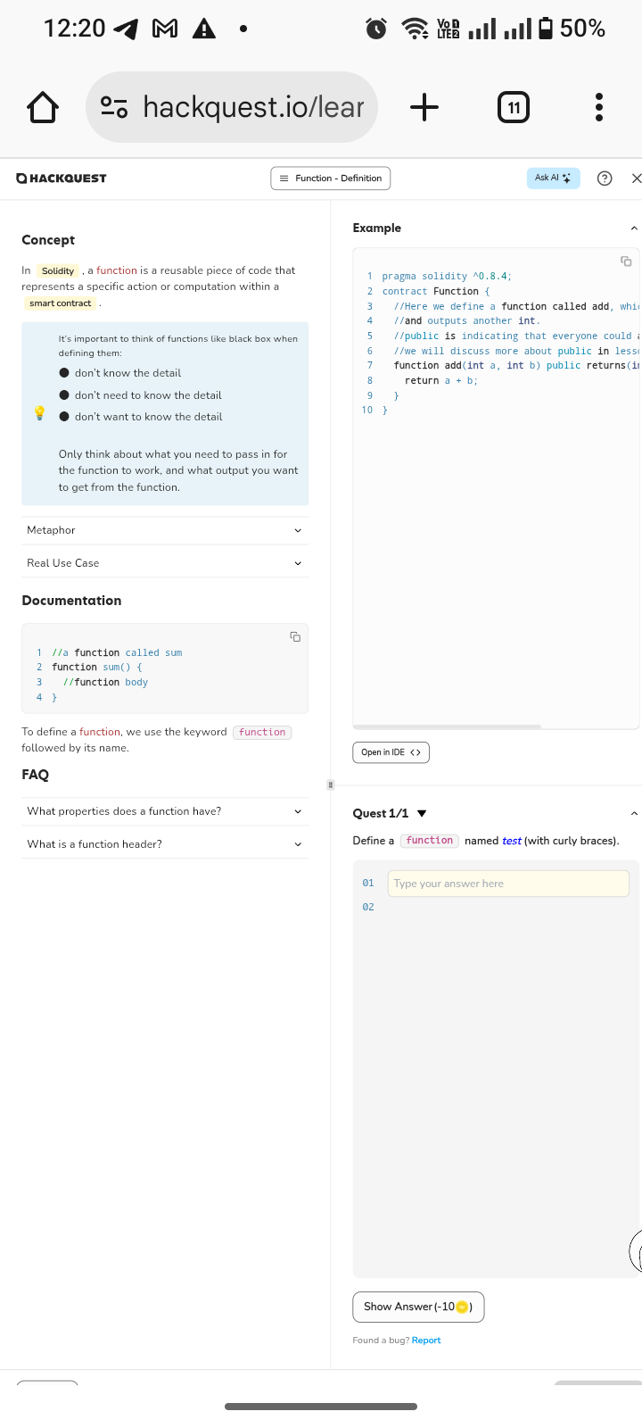Expand "What is a function header?" FAQ
Image resolution: width=642 pixels, height=1428 pixels.
coord(165,844)
